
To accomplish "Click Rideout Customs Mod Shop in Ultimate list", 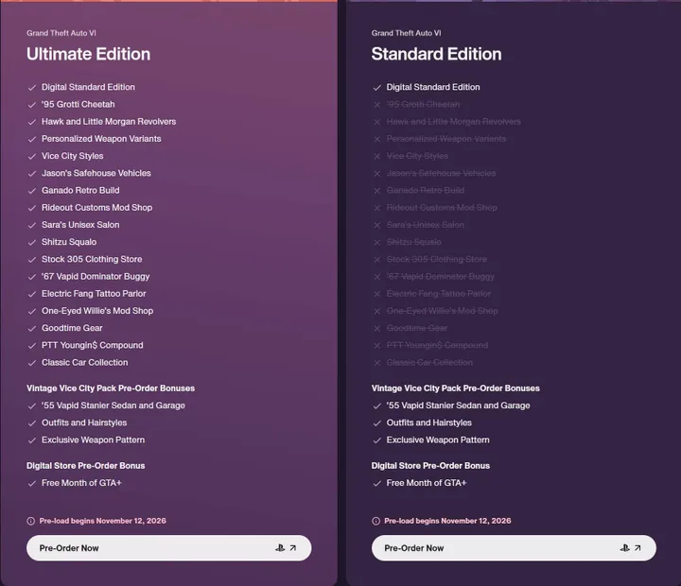I will [x=96, y=208].
